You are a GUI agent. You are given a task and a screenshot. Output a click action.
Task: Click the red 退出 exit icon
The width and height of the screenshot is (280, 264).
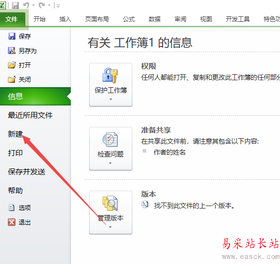tap(11, 222)
